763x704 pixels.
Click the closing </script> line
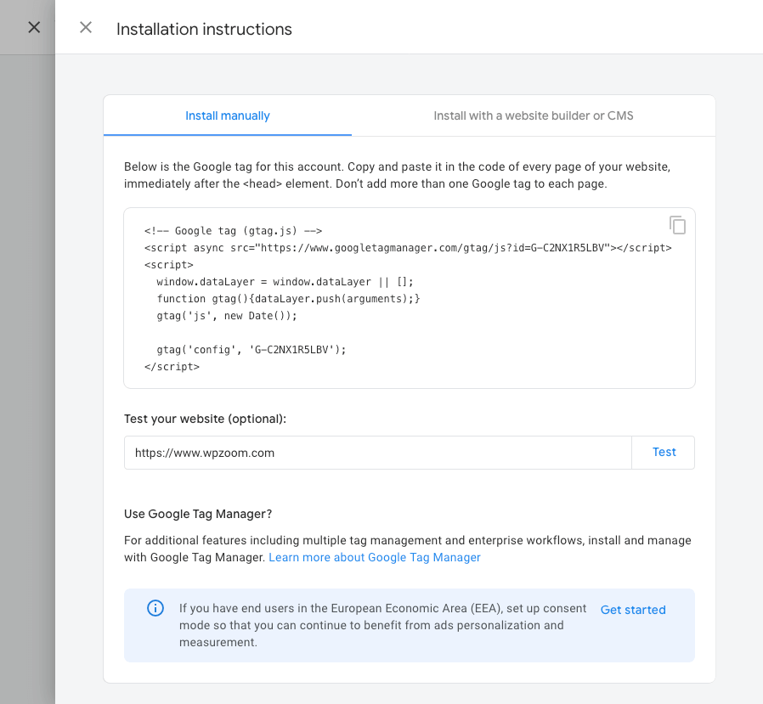(172, 367)
